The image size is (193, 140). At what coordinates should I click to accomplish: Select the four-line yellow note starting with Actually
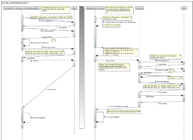point(114,67)
